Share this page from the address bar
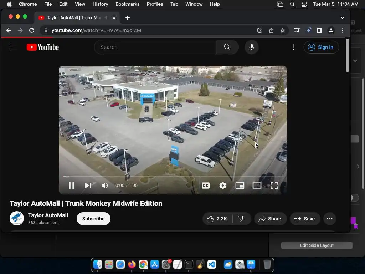Viewport: 365px width, 274px height. (x=271, y=30)
